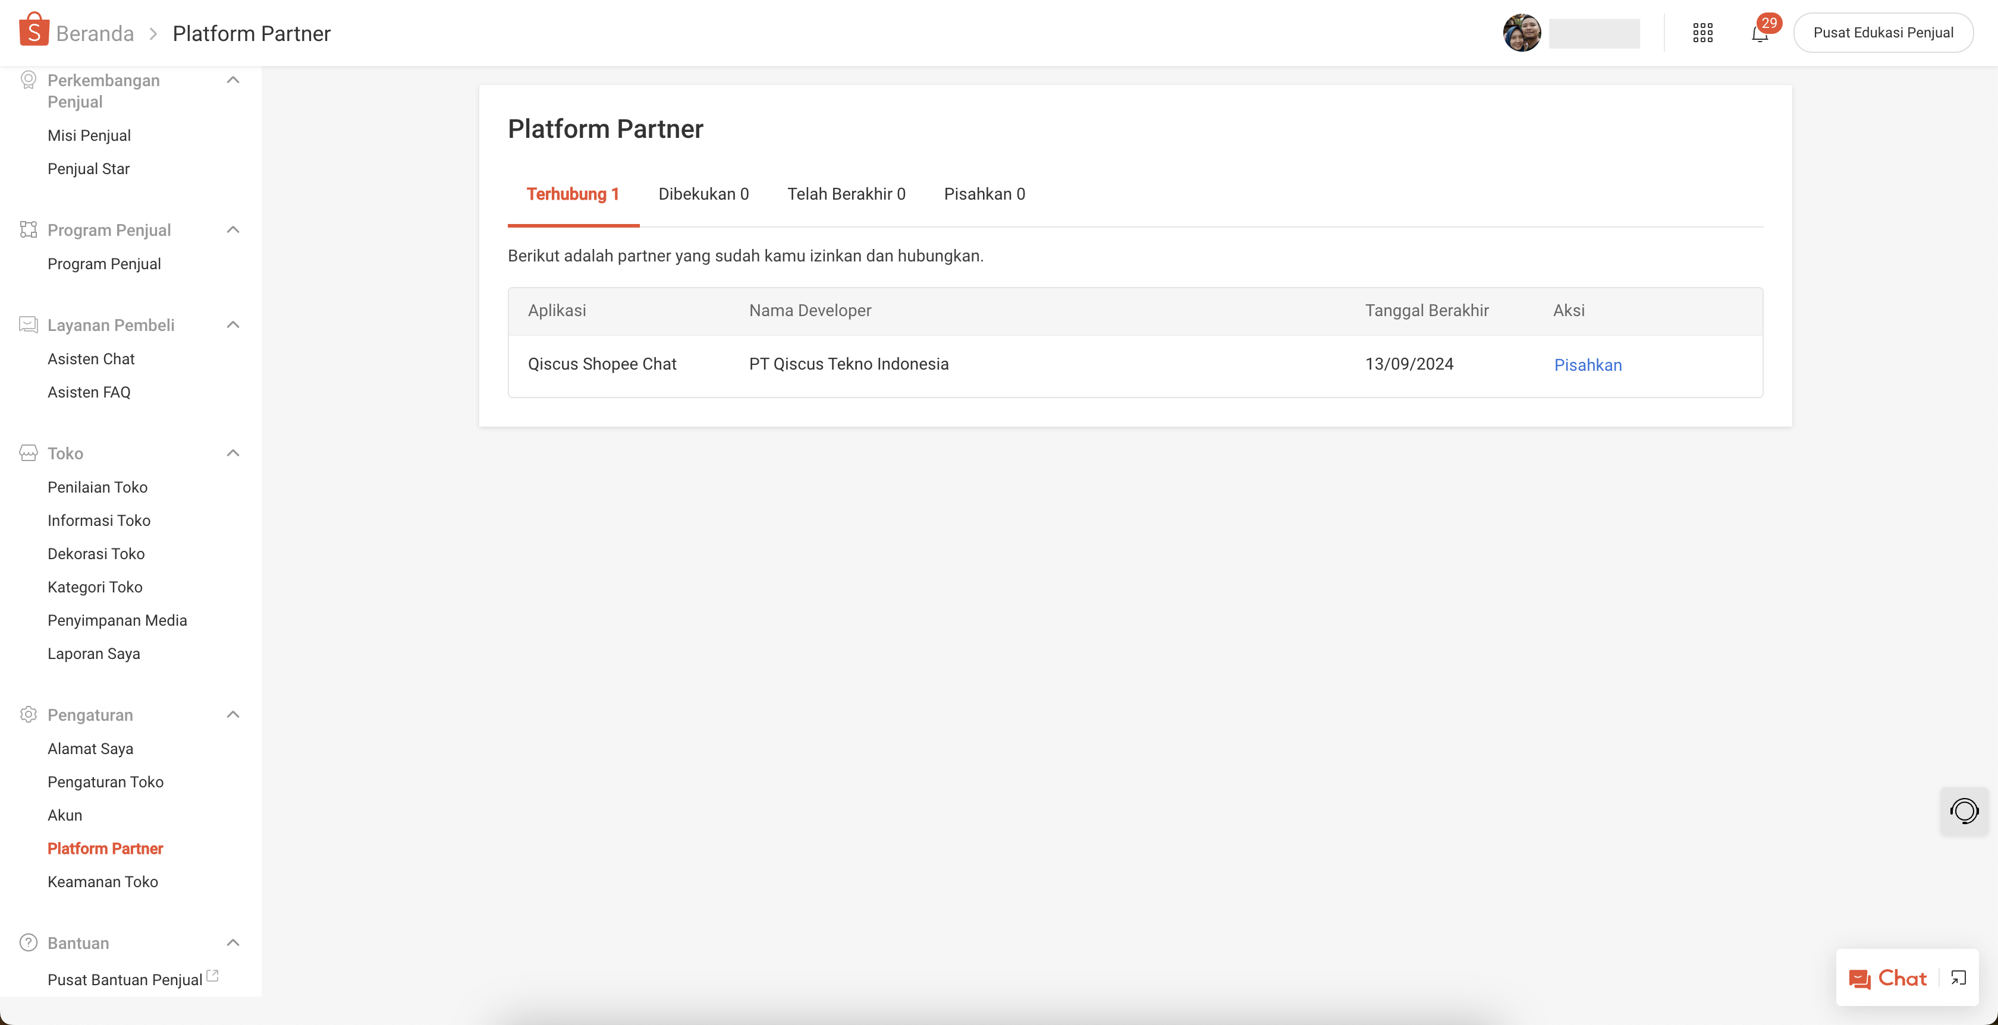Image resolution: width=1998 pixels, height=1025 pixels.
Task: Switch to the Dibekukan 0 tab
Action: pos(703,194)
